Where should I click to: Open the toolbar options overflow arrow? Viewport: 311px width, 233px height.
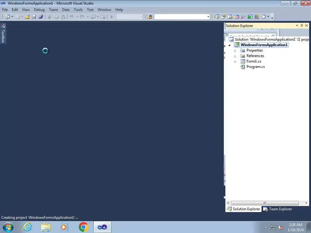point(272,18)
